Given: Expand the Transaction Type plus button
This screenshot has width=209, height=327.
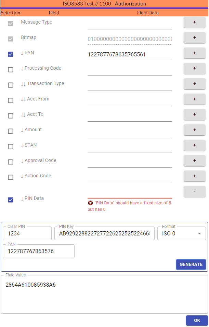Looking at the screenshot, I should pyautogui.click(x=194, y=84).
